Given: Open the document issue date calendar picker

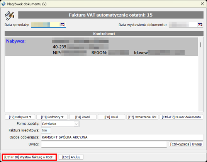Looking at the screenshot, I should click(200, 25).
